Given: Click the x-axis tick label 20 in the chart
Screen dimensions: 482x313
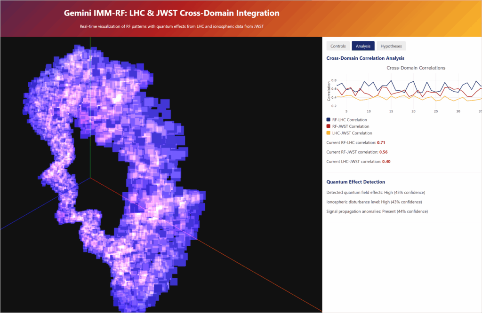Looking at the screenshot, I should pos(413,111).
